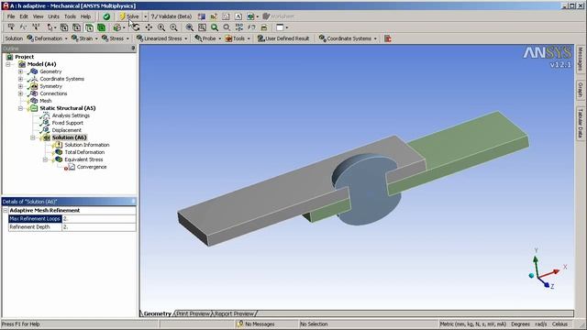Open the Linearized Stress dropdown
This screenshot has height=330, width=587.
[185, 38]
